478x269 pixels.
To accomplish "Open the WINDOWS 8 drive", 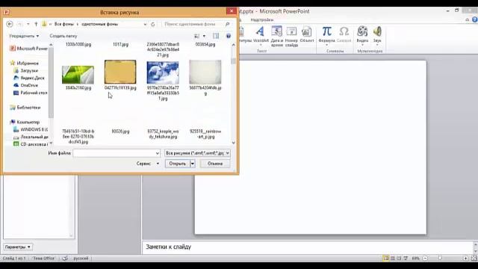I will tap(31, 129).
